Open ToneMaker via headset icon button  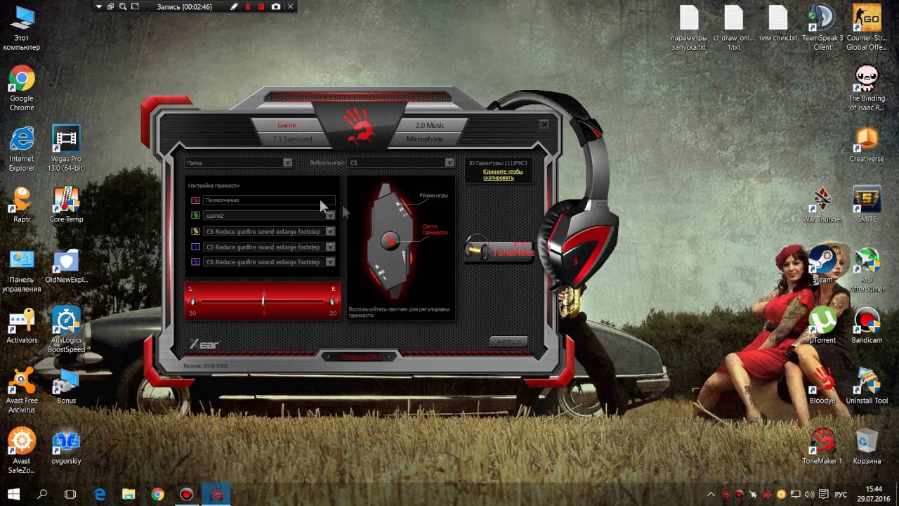point(499,250)
